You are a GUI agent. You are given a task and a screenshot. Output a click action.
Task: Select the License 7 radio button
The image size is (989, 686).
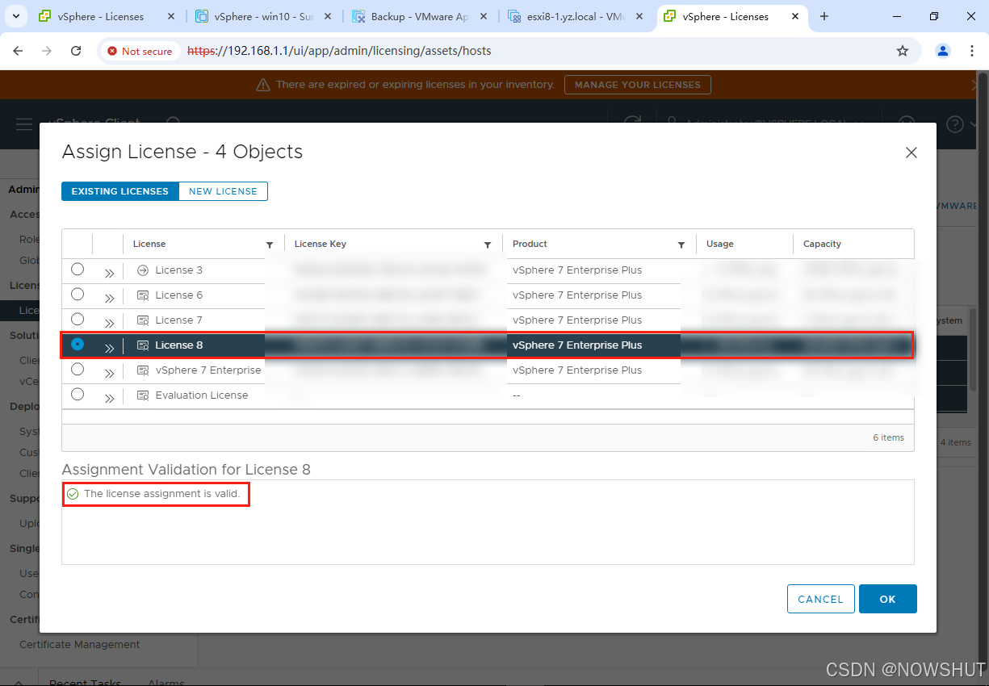coord(78,320)
